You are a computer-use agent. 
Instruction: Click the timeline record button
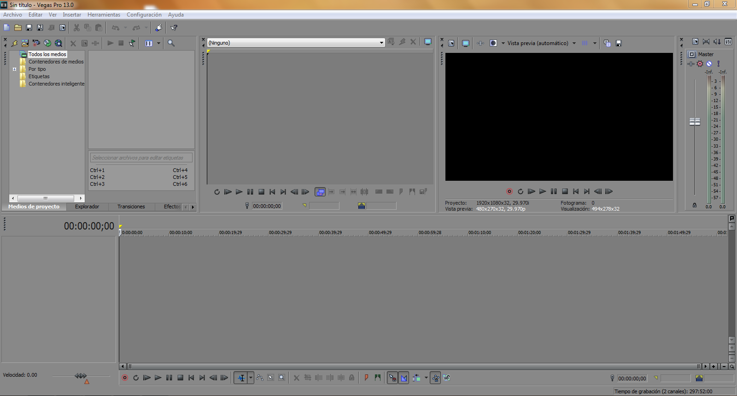point(125,378)
